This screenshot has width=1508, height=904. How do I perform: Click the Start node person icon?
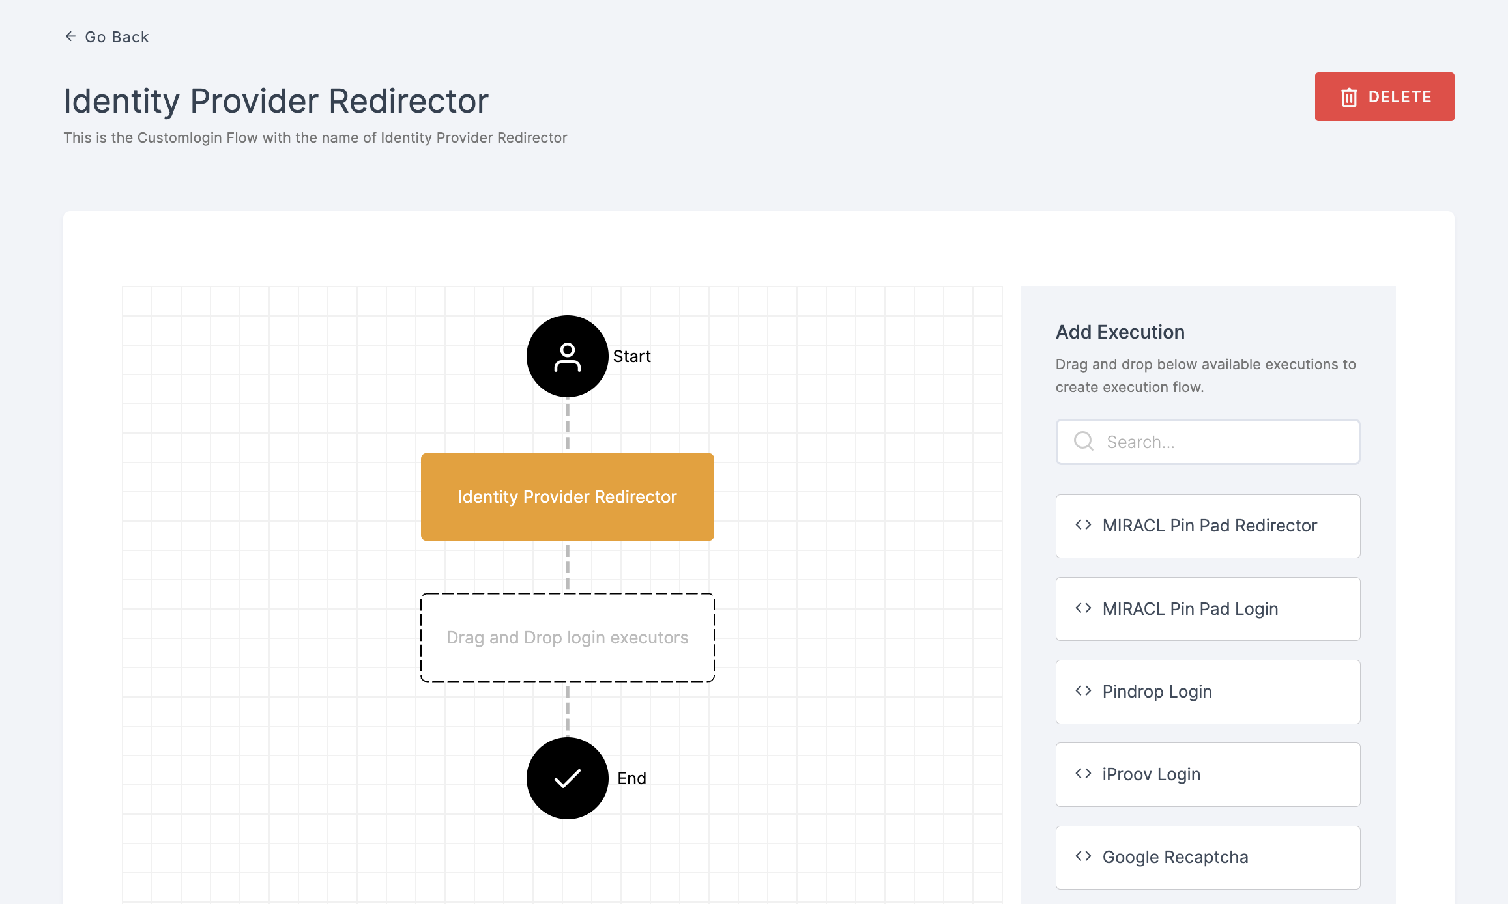coord(566,356)
